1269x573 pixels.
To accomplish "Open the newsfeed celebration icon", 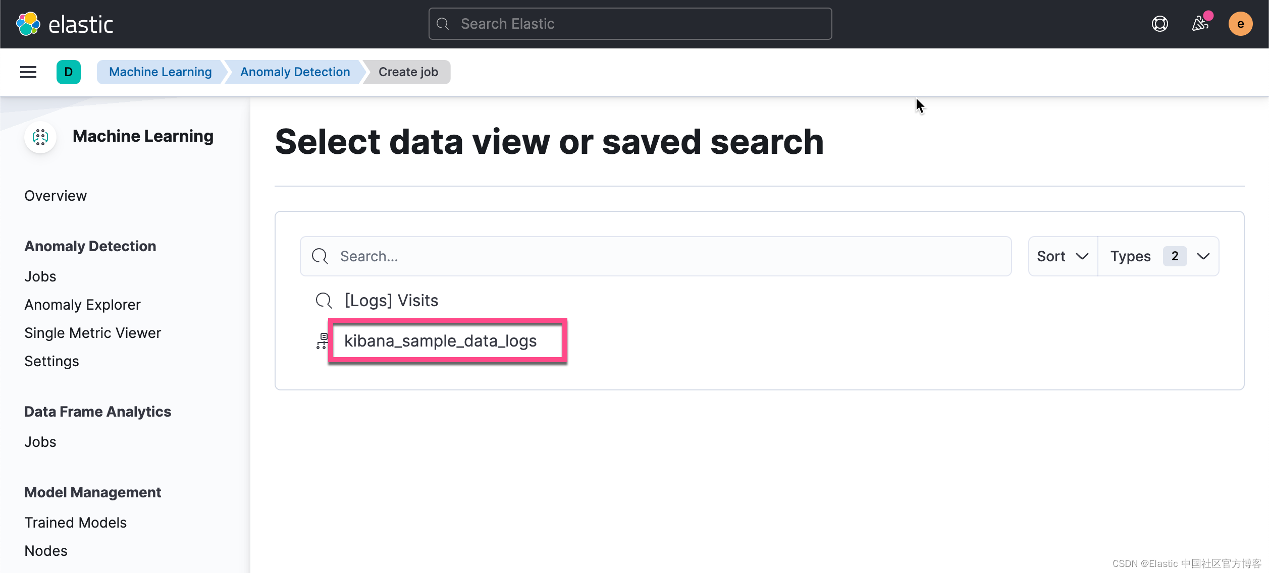I will point(1200,24).
